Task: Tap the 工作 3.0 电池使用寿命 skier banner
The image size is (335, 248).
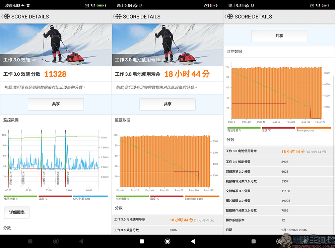Action: point(167,45)
